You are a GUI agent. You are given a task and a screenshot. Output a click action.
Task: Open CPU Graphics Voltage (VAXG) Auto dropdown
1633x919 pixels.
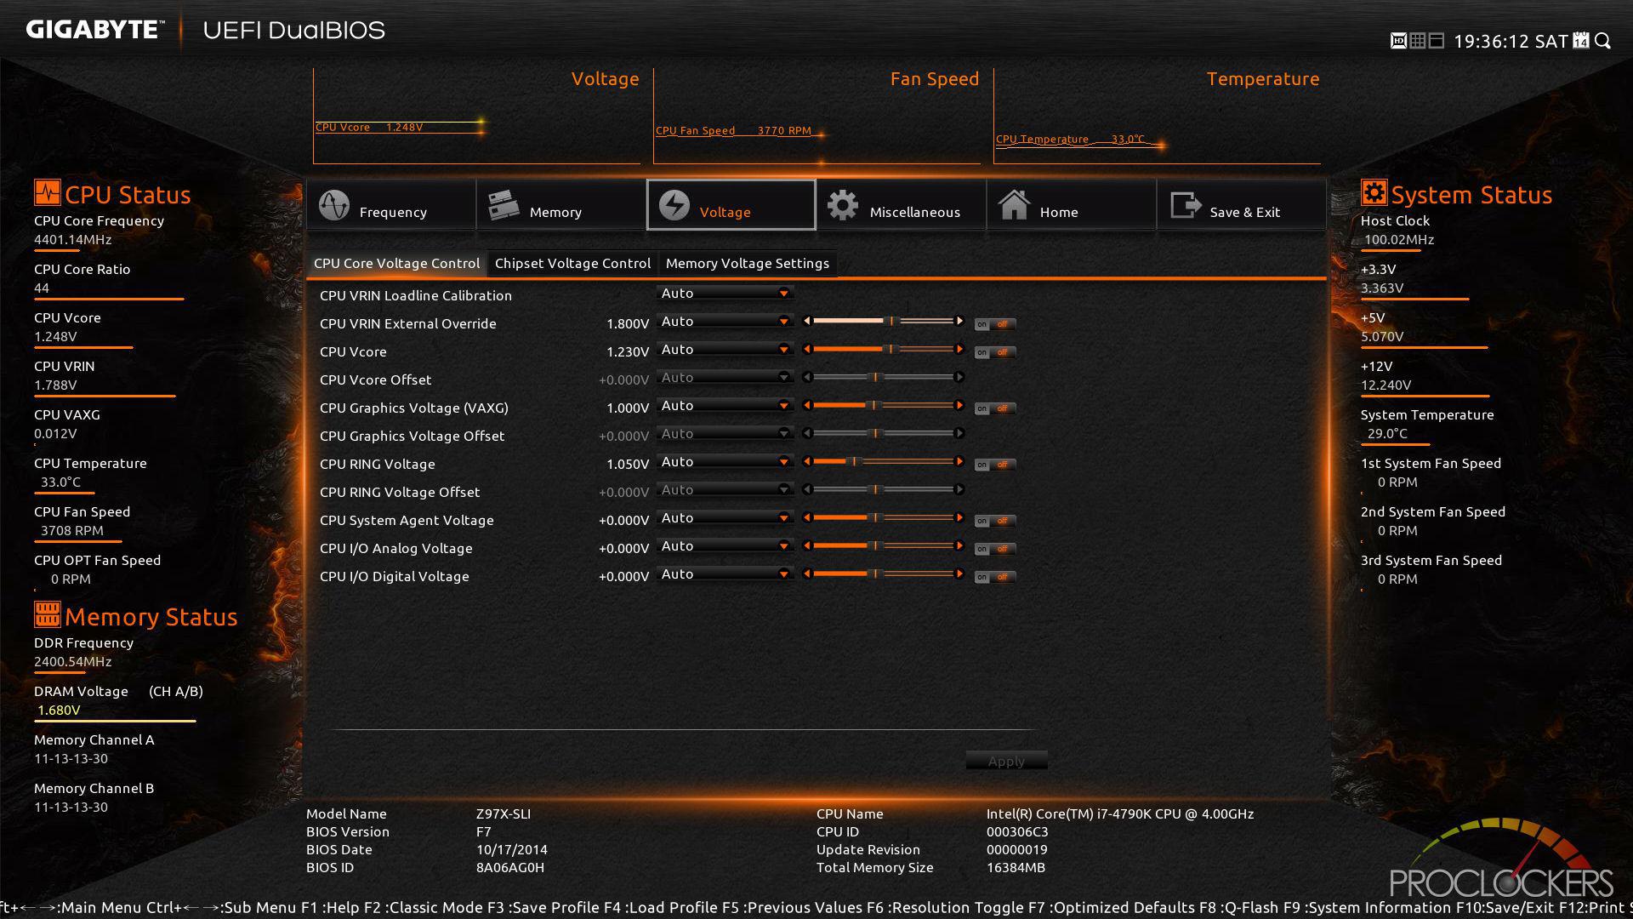click(725, 405)
